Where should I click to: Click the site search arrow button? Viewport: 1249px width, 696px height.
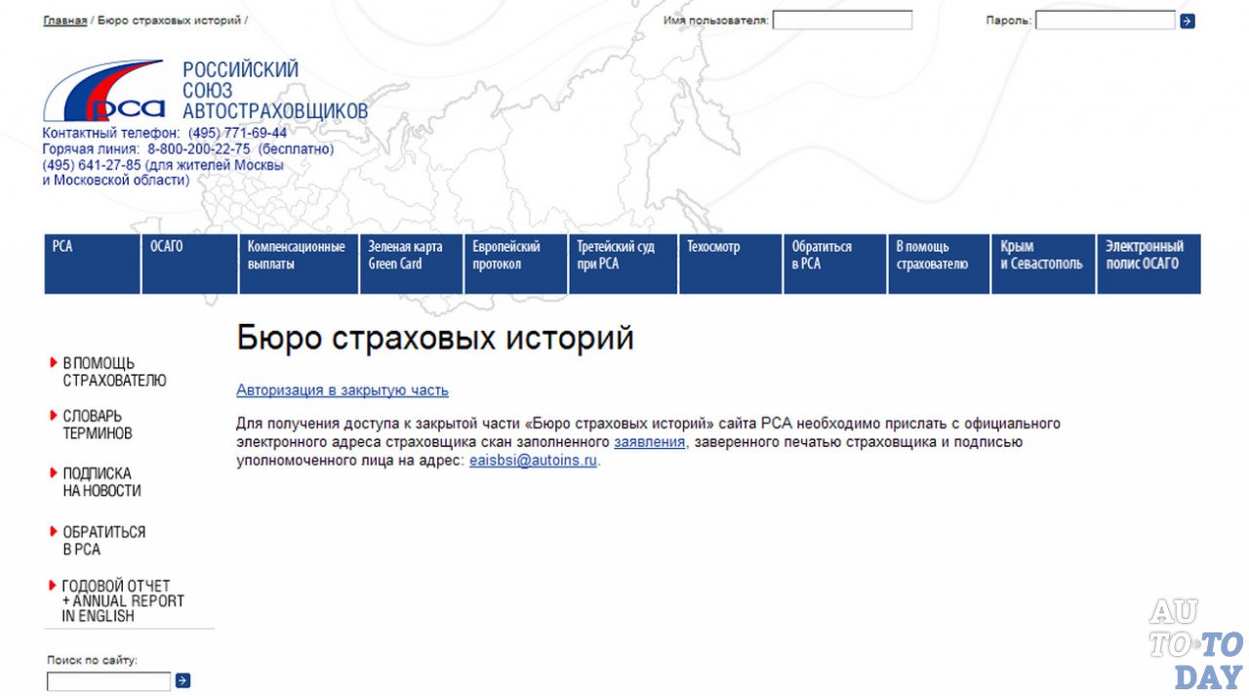(x=182, y=680)
